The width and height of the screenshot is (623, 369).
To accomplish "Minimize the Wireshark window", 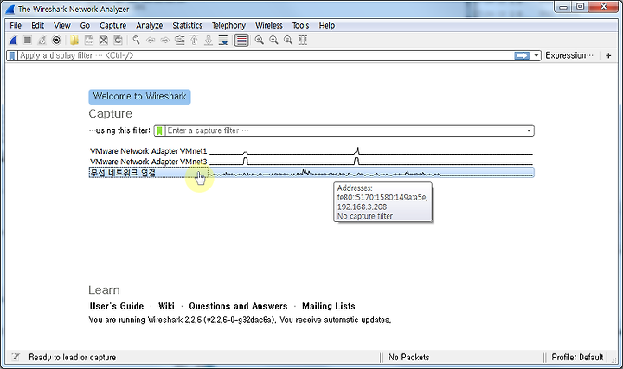I will tap(564, 7).
